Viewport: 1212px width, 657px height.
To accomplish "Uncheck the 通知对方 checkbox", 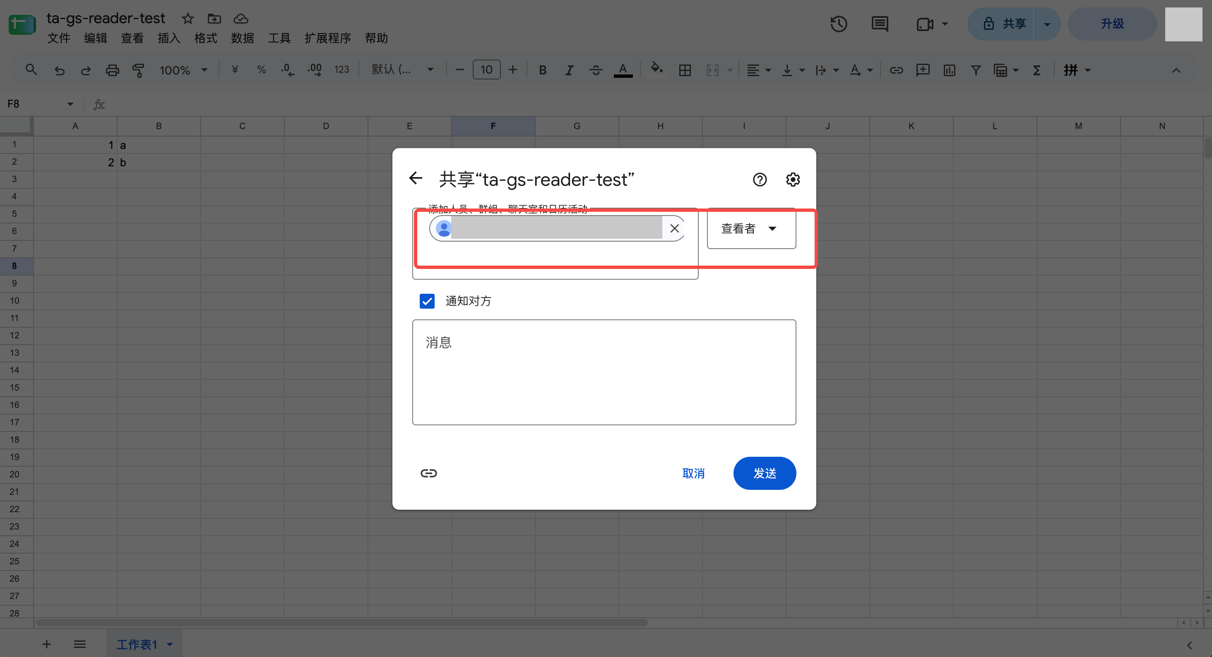I will point(427,301).
